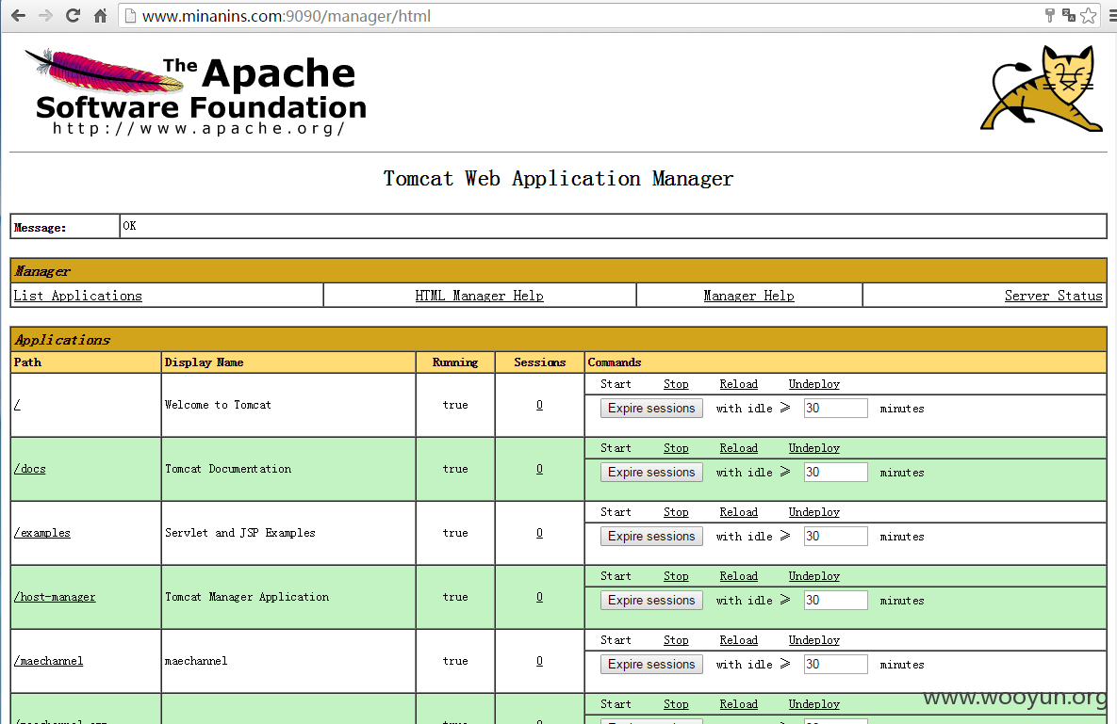Open the List Applications link
Image resolution: width=1117 pixels, height=724 pixels.
(77, 296)
